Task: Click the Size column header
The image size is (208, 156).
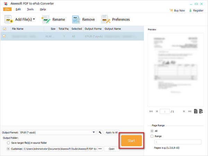Action: (x=51, y=29)
